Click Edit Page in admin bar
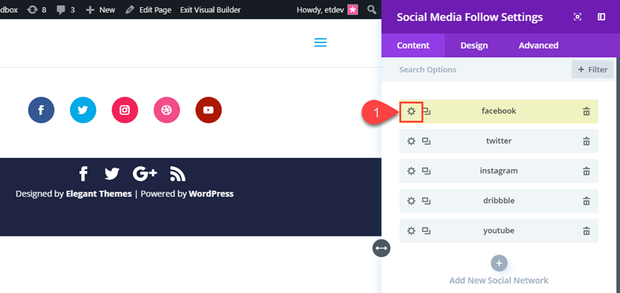Image resolution: width=620 pixels, height=293 pixels. pos(148,10)
